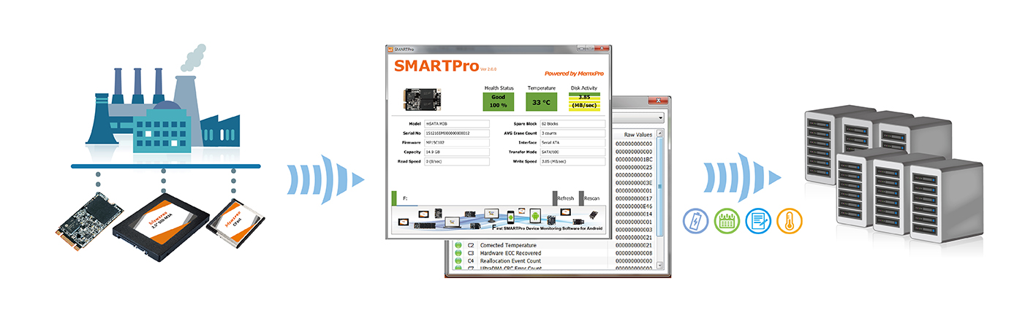1025x310 pixels.
Task: Click the black 2.5 inch SSD image
Action: click(x=162, y=227)
